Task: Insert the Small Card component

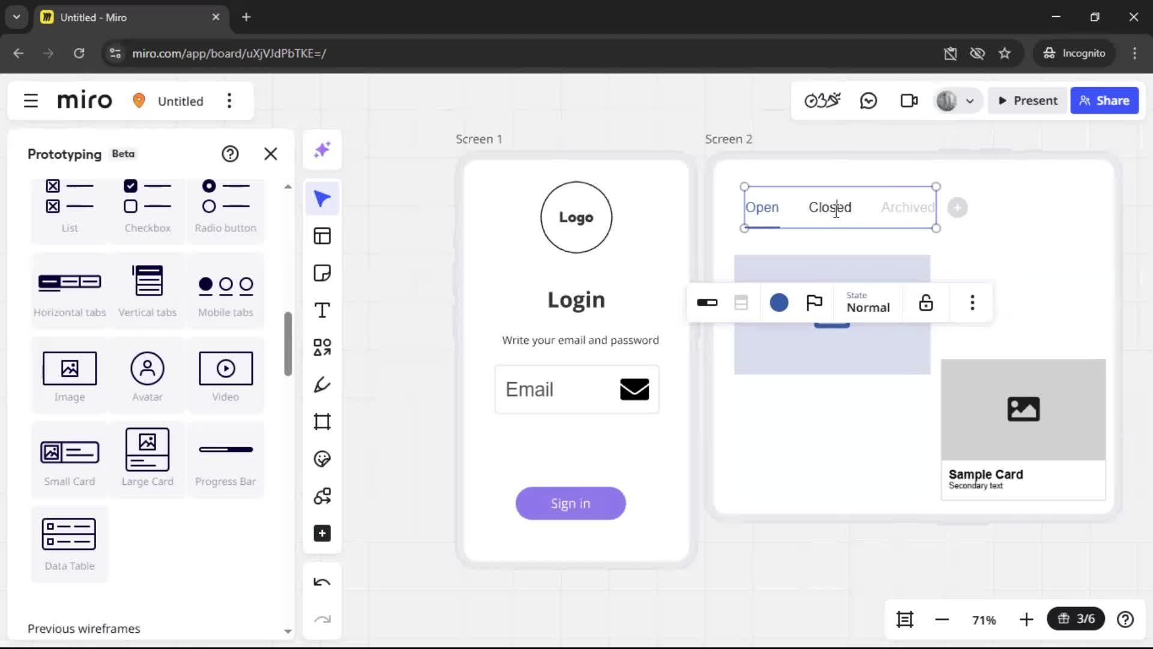Action: coord(70,460)
